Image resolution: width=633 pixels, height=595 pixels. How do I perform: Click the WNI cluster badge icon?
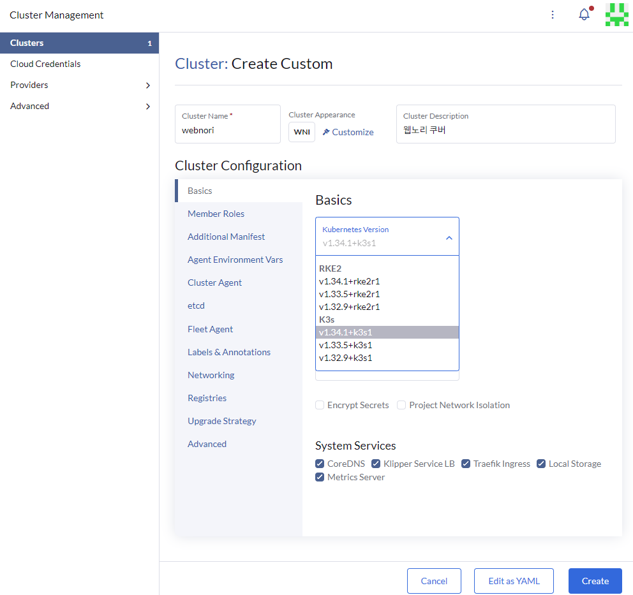(302, 132)
